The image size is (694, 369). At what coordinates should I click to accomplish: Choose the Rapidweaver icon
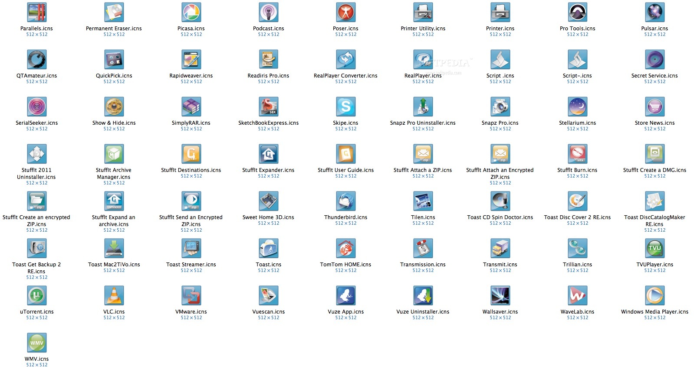click(191, 60)
